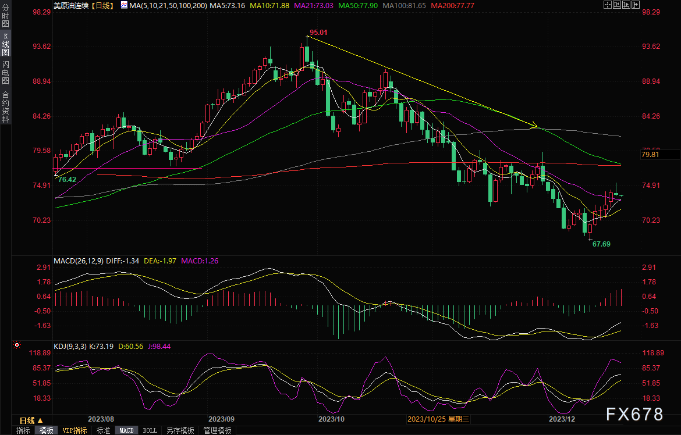Expand the 日线 period selector
This screenshot has height=435, width=681.
(x=29, y=420)
